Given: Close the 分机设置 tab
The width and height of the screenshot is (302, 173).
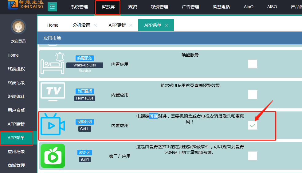Looking at the screenshot, I should coord(95,25).
